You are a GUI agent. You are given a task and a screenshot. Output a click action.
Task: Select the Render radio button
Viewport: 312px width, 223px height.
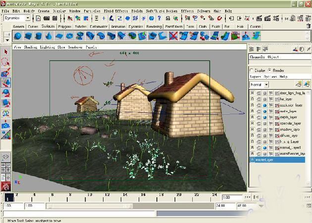[269, 70]
